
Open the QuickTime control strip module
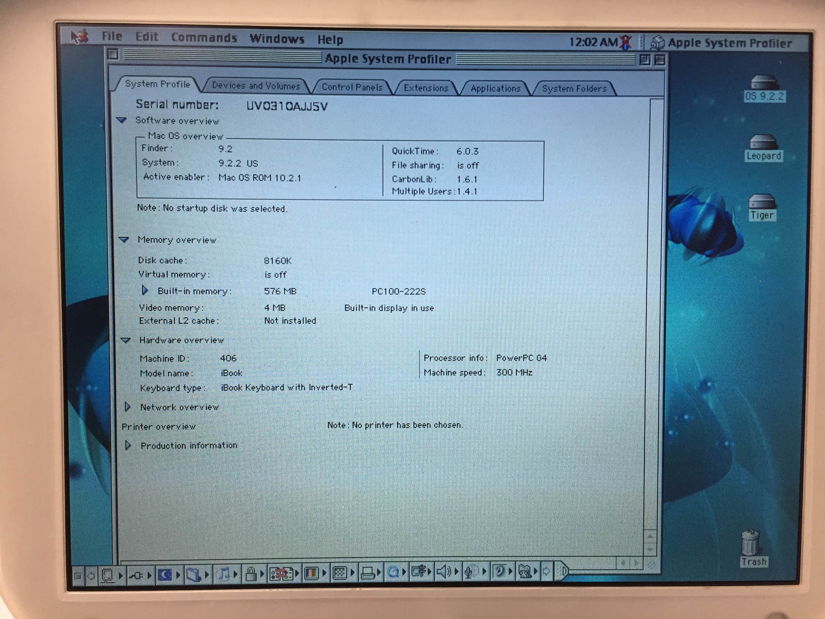(x=396, y=572)
